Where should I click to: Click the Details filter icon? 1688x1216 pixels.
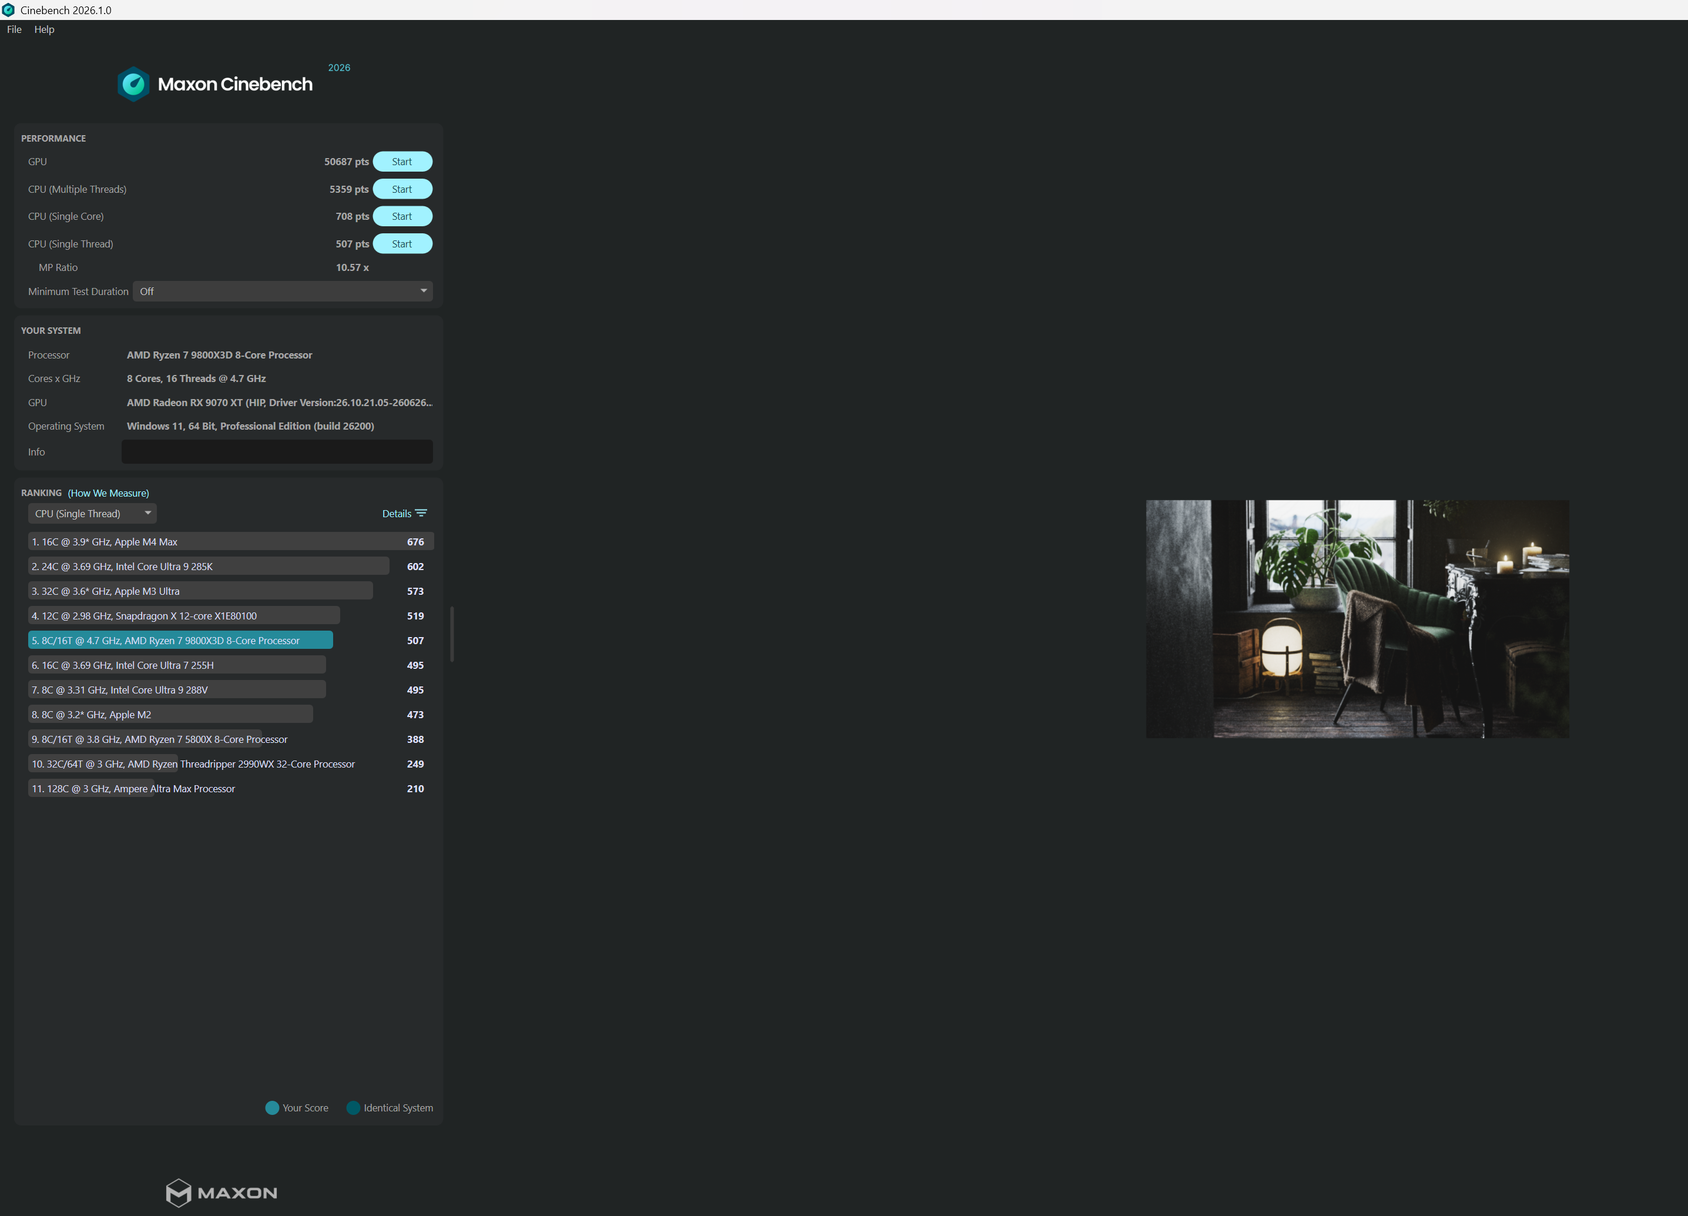pos(421,513)
